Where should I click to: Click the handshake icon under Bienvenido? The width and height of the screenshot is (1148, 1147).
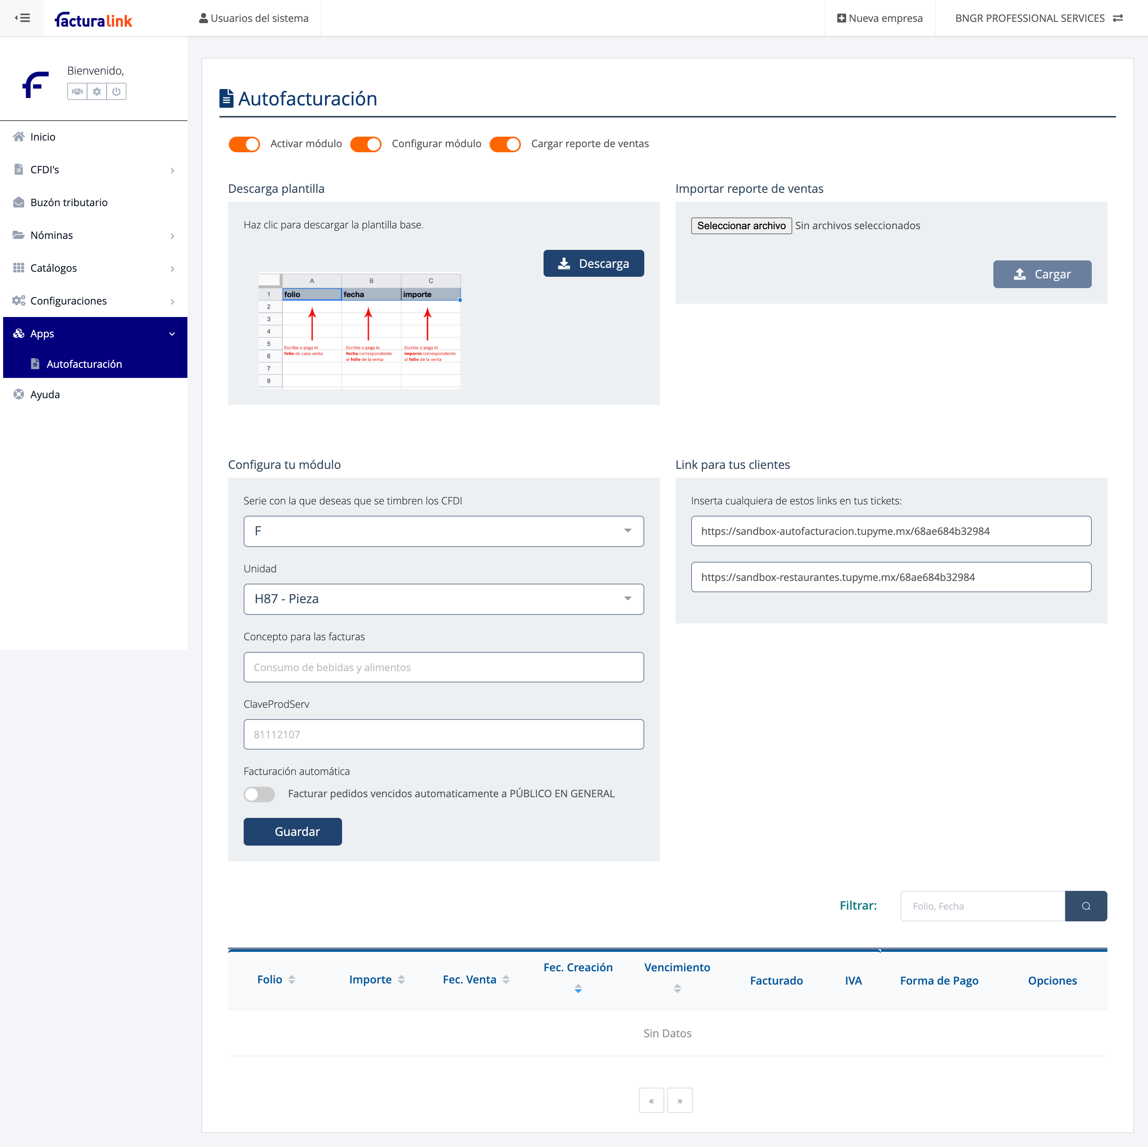point(77,91)
